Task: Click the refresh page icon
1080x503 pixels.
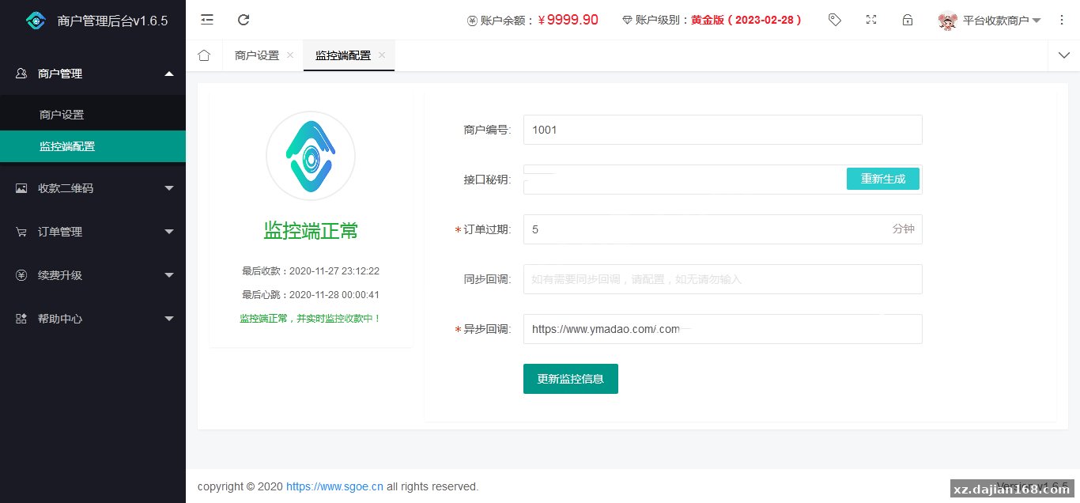Action: pos(244,20)
